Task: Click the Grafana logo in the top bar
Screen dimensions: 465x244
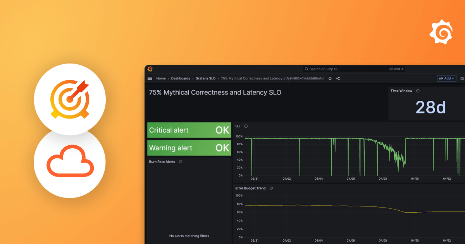Action: tap(150, 69)
